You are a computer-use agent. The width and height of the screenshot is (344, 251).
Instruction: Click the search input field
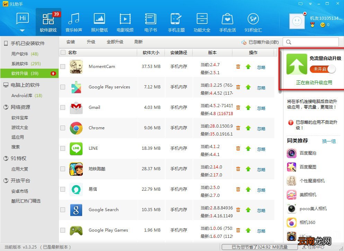coord(311,42)
